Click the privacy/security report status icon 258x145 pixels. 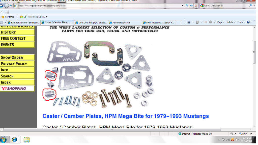pyautogui.click(x=232, y=134)
